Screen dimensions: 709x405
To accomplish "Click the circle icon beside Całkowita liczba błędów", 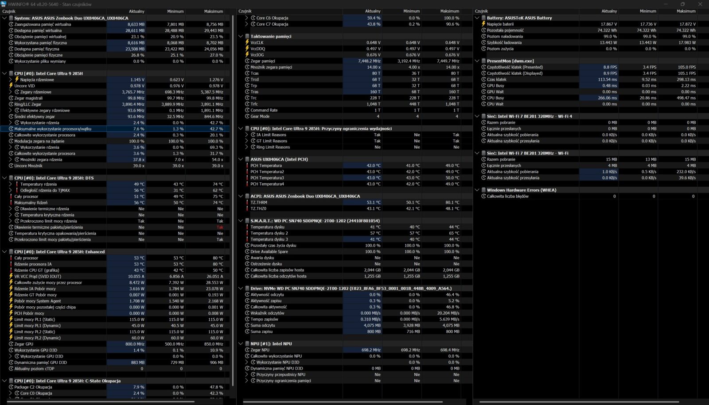I will tap(483, 196).
